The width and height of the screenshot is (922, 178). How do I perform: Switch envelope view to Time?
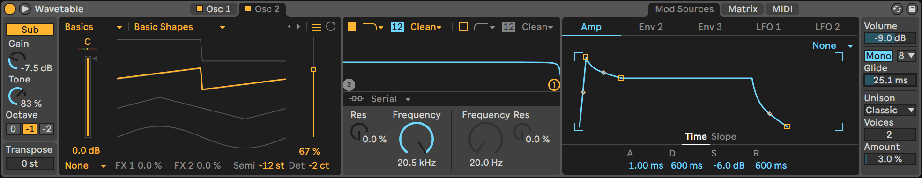pos(696,136)
